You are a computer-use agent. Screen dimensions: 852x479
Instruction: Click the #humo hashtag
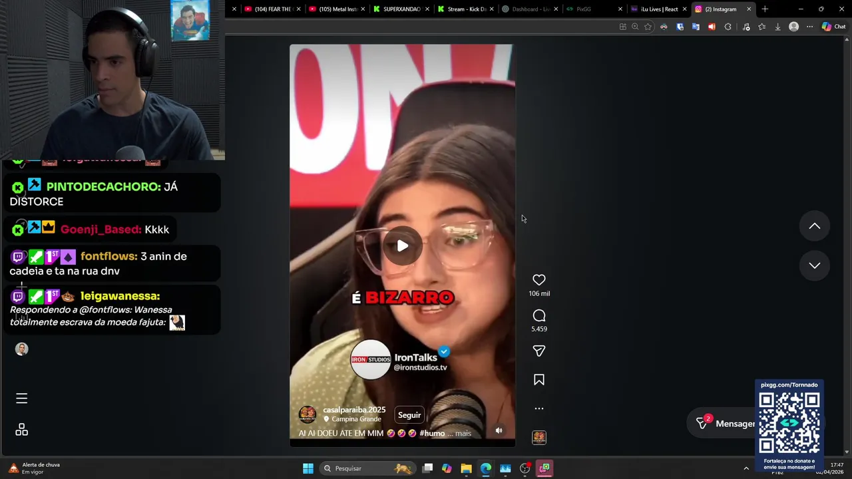tap(432, 433)
